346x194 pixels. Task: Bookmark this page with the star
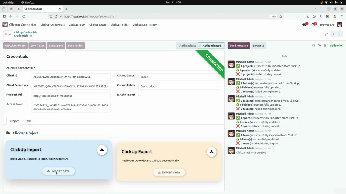(x=281, y=16)
